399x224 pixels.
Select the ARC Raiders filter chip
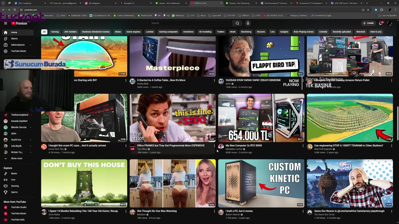pos(70,32)
